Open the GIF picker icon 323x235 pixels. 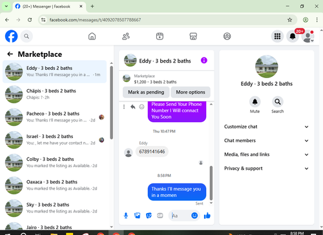[160, 216]
